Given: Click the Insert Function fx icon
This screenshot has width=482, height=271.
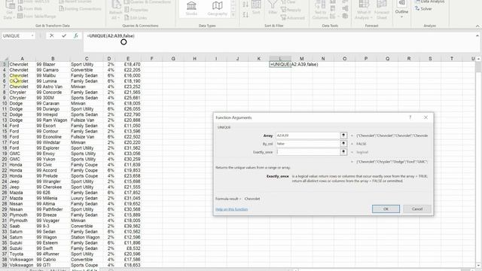Looking at the screenshot, I should 76,36.
